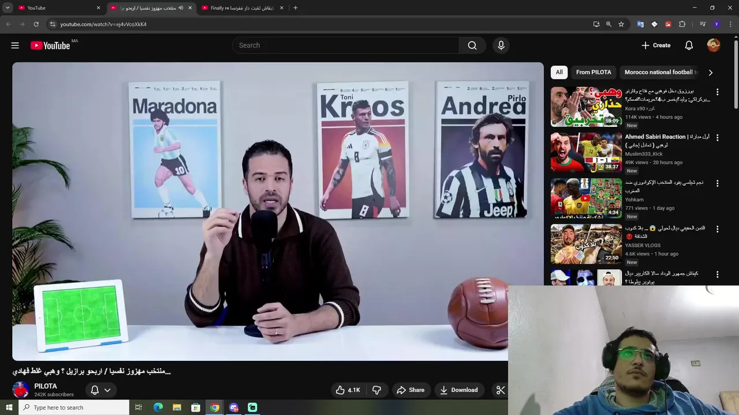
Task: Click the Windows taskbar search box
Action: coord(74,408)
